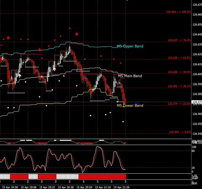Image resolution: width=202 pixels, height=189 pixels.
Task: Click 126.595 on the price scale
Action: (x=197, y=84)
